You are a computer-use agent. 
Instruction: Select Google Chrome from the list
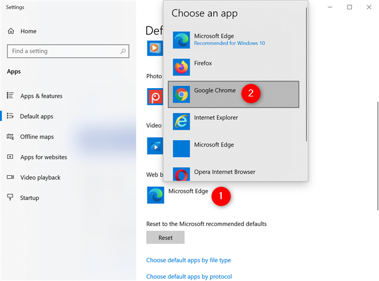233,95
